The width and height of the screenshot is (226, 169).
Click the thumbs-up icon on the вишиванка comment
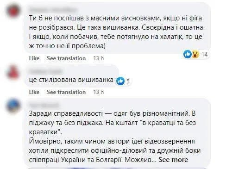(x=120, y=81)
